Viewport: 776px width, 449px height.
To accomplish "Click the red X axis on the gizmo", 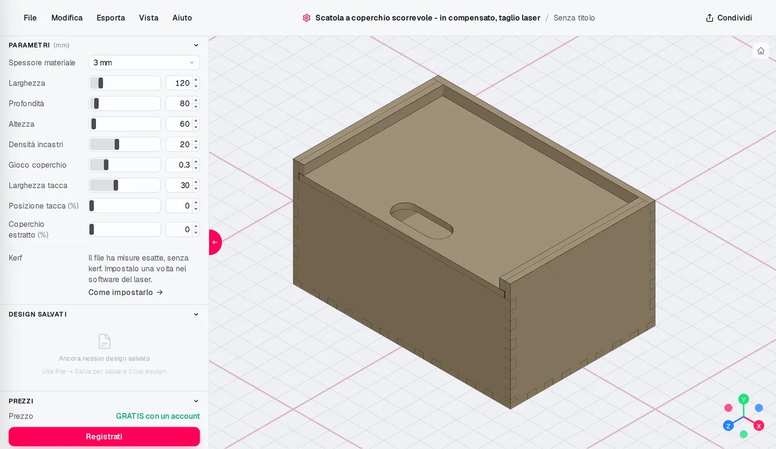I will click(x=759, y=426).
